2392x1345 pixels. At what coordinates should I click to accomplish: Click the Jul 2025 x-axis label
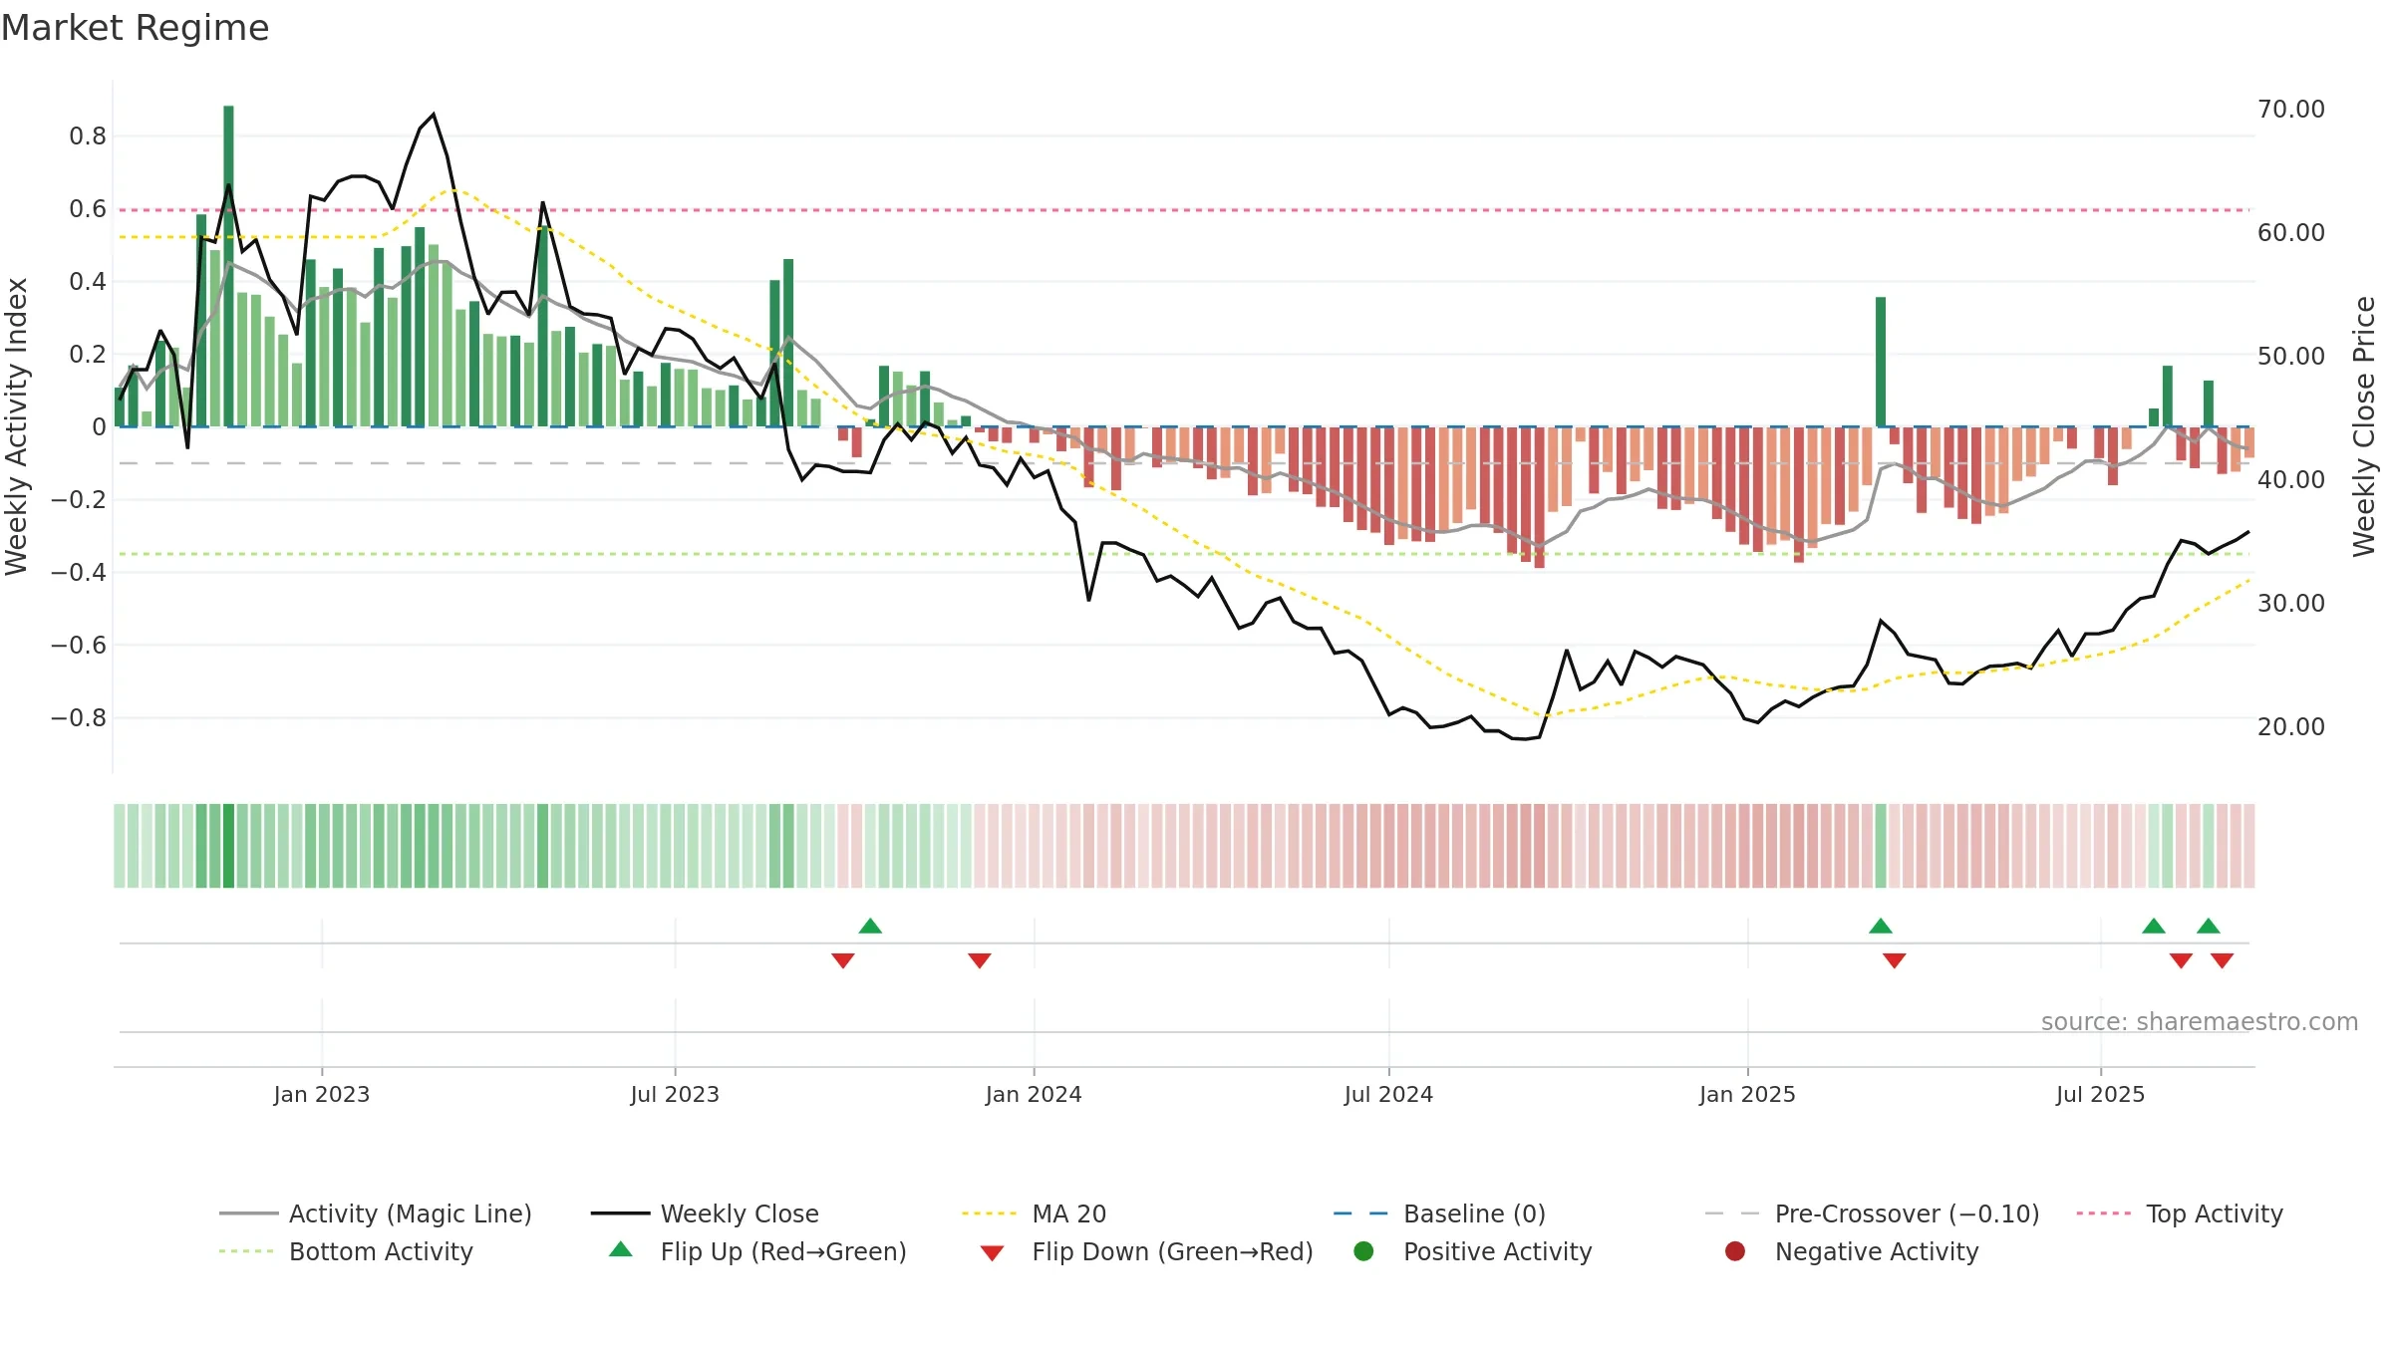(x=2100, y=1094)
